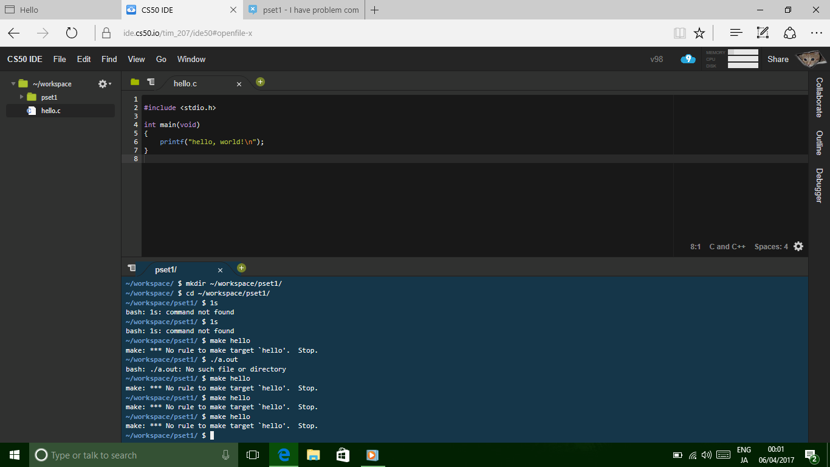Screen dimensions: 830x467
Task: Open Task View on the taskbar
Action: [x=253, y=455]
